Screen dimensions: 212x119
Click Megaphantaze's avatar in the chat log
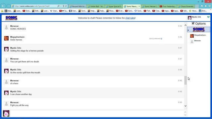coord(6,38)
